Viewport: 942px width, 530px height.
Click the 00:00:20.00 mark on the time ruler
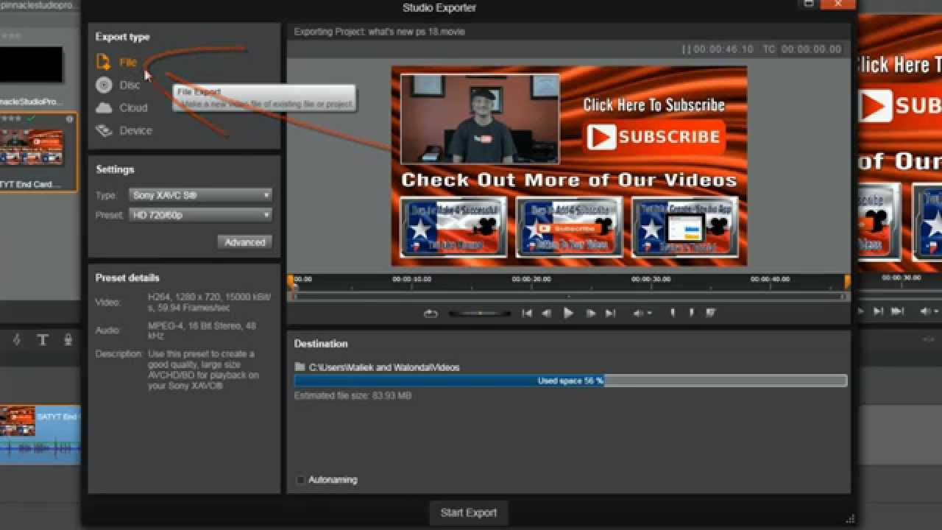(531, 280)
